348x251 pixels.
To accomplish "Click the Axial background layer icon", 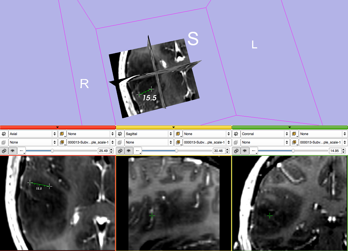I will coord(62,142).
